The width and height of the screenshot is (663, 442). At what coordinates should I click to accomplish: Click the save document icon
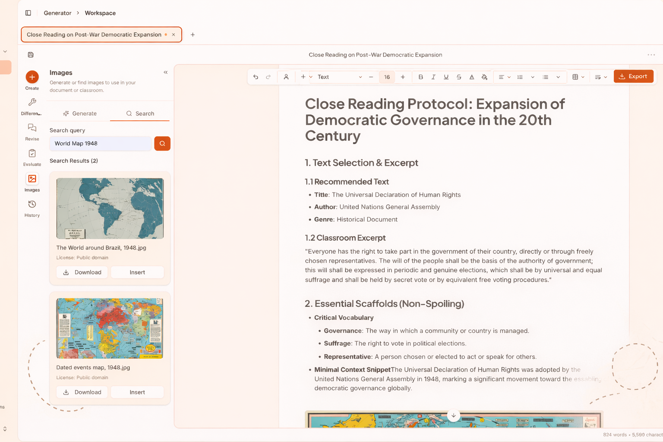(x=31, y=55)
